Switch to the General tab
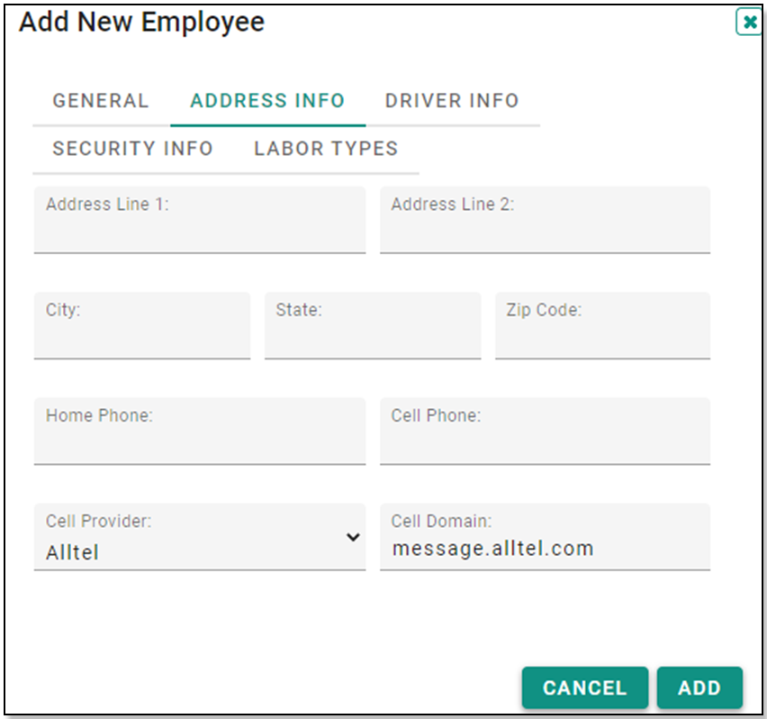The width and height of the screenshot is (767, 719). click(x=101, y=101)
